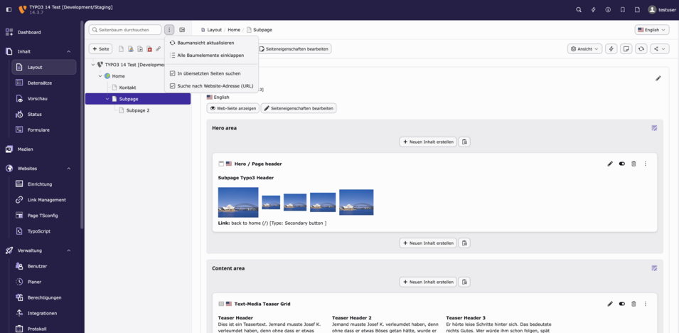Open the bookmarks icon in top bar
This screenshot has width=679, height=333.
[x=623, y=9]
